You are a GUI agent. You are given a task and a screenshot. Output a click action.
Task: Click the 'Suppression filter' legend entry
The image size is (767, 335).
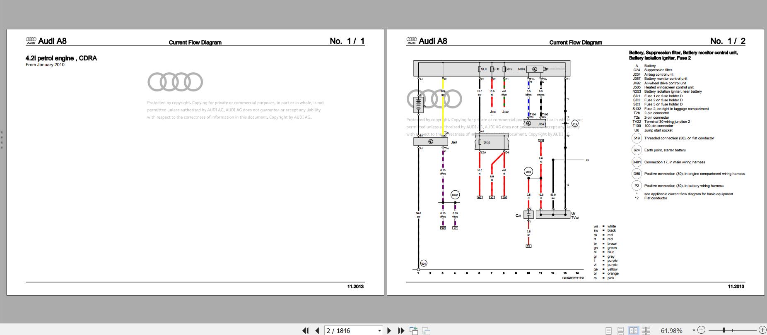point(658,70)
